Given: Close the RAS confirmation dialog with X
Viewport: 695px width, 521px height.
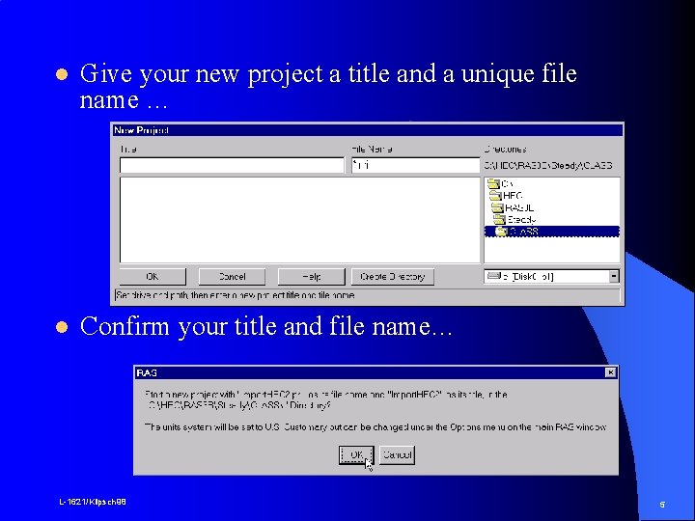Looking at the screenshot, I should 610,372.
